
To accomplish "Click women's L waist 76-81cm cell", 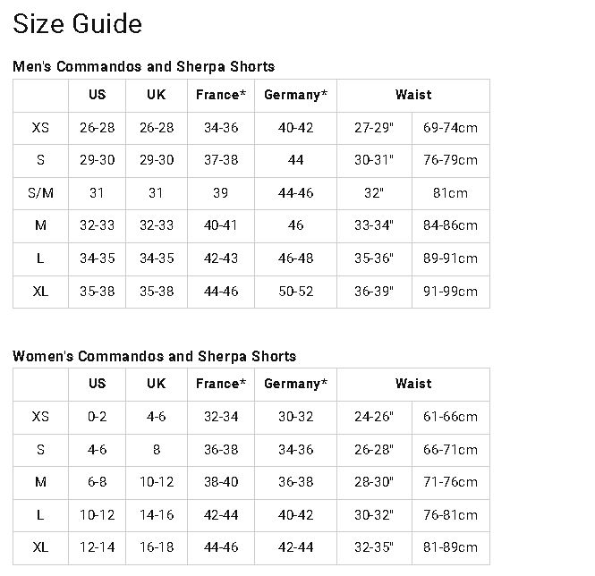I will [x=450, y=515].
